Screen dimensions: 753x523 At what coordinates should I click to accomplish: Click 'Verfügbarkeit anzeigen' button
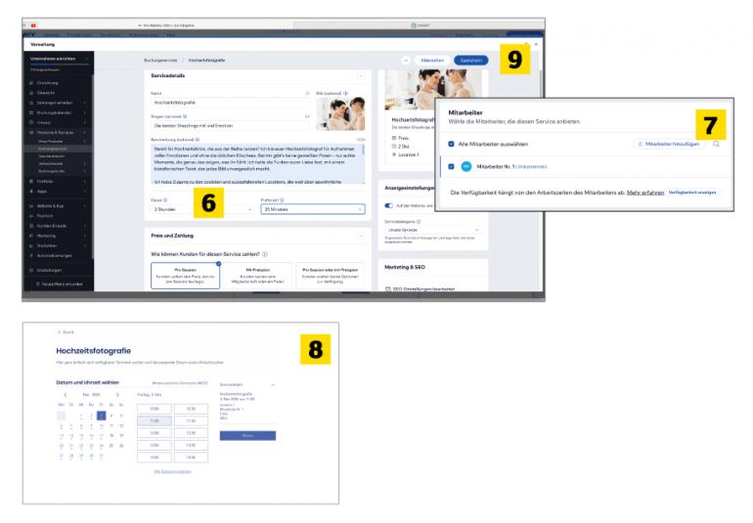[x=692, y=193]
